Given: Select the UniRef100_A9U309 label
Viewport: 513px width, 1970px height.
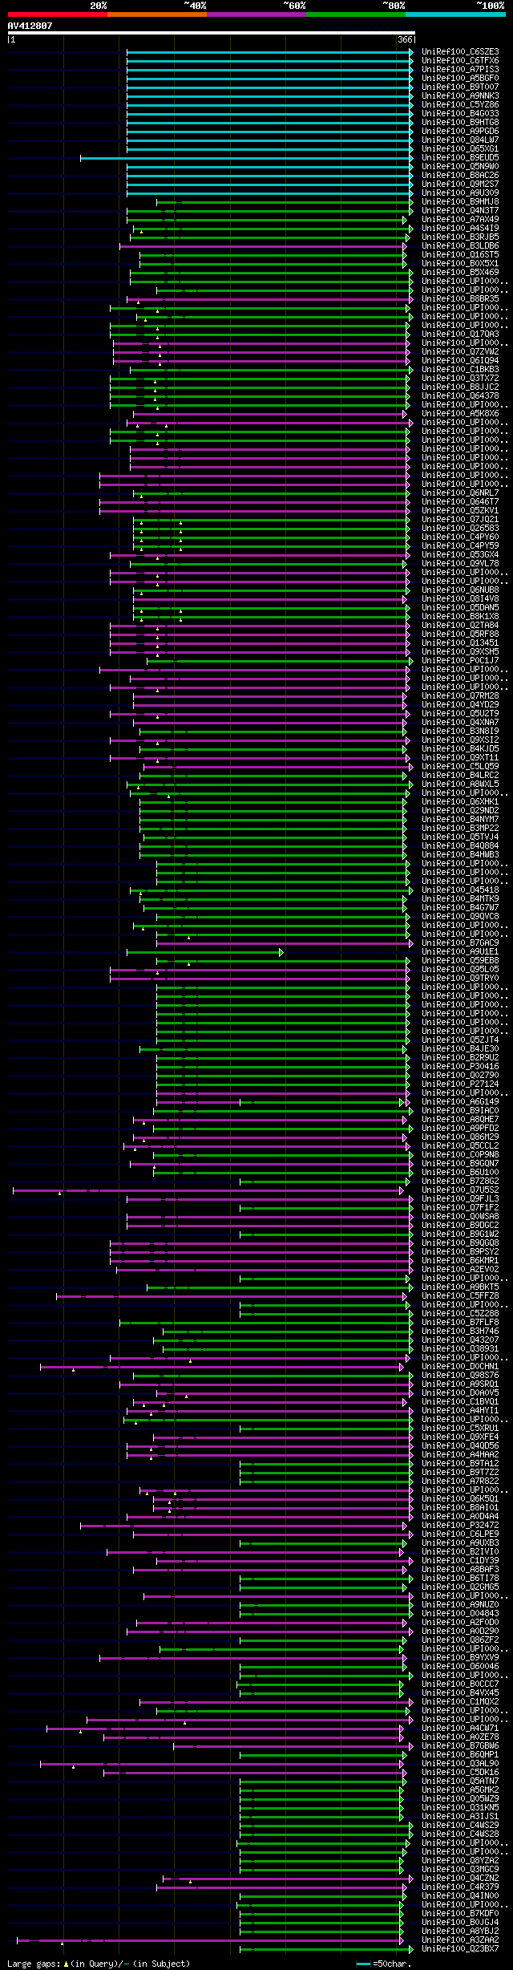Looking at the screenshot, I should (460, 193).
